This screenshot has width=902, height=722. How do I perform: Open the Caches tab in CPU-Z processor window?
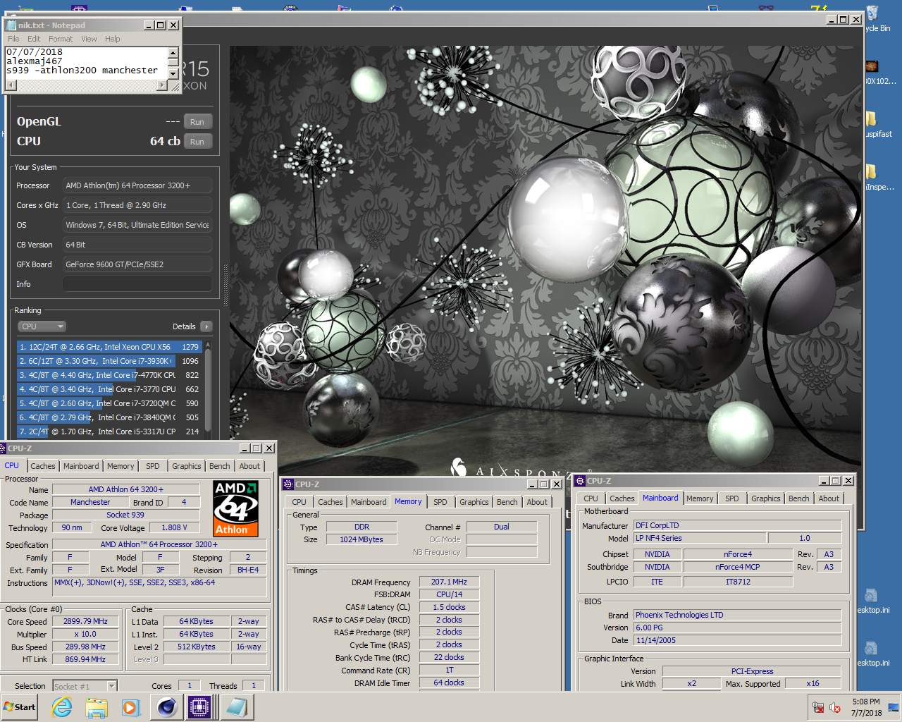[42, 466]
